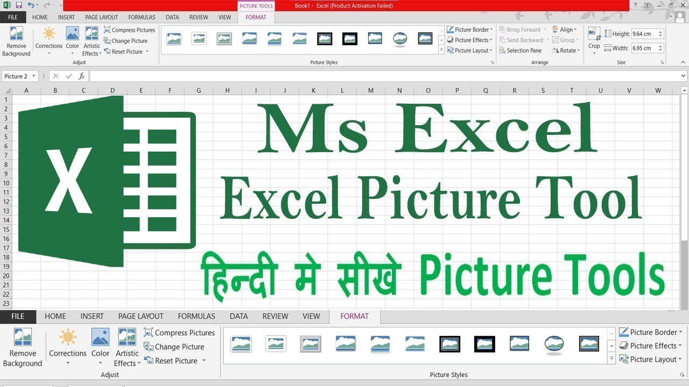Switch to the FORMULAS tab in the top ribbon
Screen dimensions: 689x387
point(142,17)
